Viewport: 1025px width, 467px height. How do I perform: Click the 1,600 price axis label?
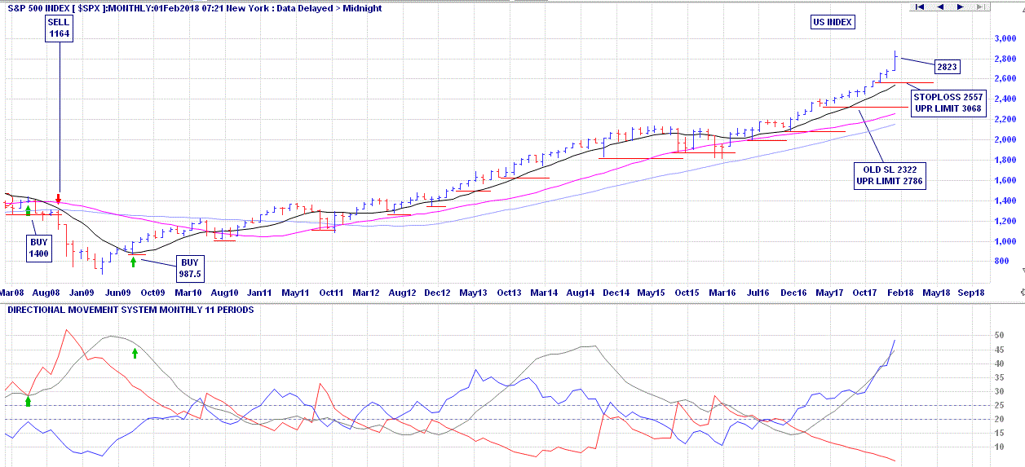coord(1005,180)
